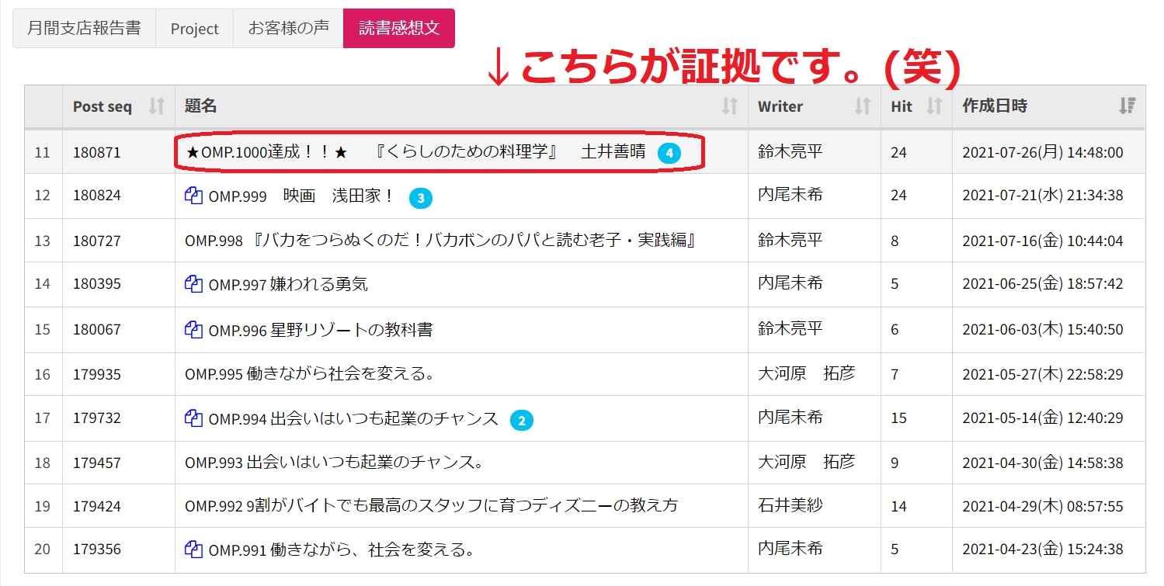The image size is (1164, 586).
Task: Open post OMP.998 バカをつらぬくのだ
Action: pos(440,241)
